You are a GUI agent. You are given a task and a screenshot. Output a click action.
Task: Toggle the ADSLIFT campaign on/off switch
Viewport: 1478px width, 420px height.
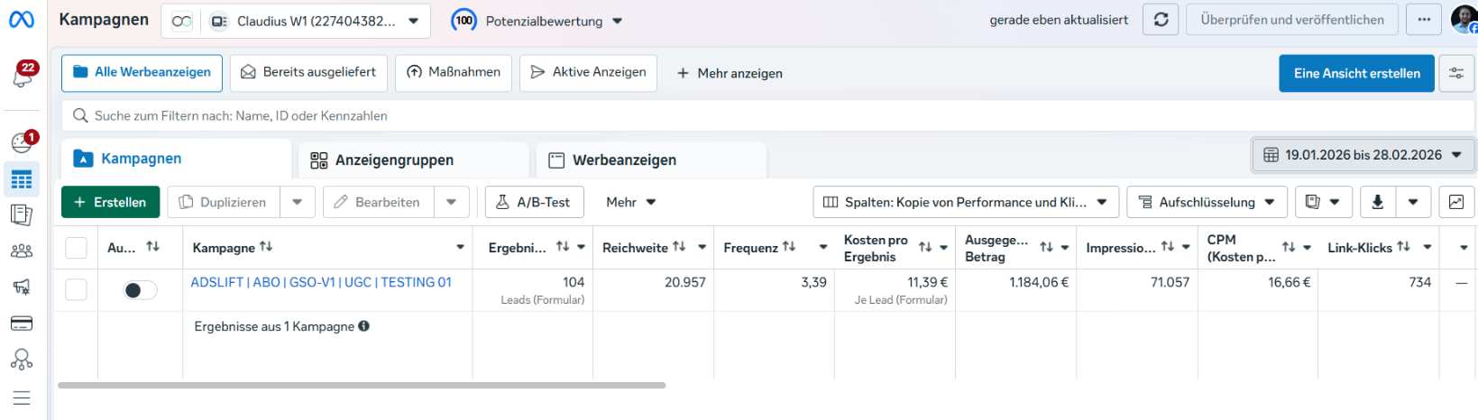[140, 290]
